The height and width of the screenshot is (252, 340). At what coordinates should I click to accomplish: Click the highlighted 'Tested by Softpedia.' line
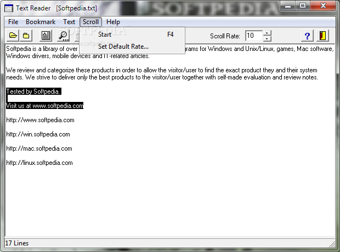[33, 91]
